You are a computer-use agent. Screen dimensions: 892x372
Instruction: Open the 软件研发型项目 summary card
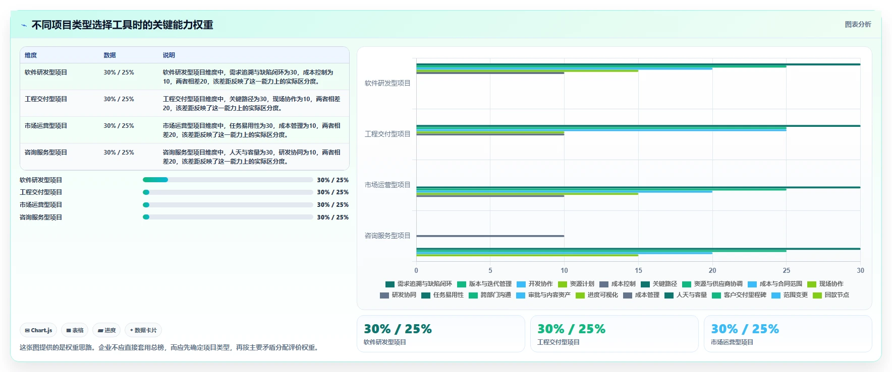(441, 334)
